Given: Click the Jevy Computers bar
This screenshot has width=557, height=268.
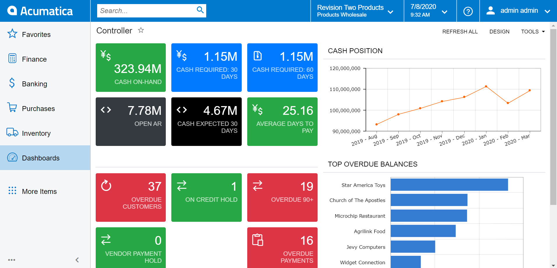Looking at the screenshot, I should (413, 246).
